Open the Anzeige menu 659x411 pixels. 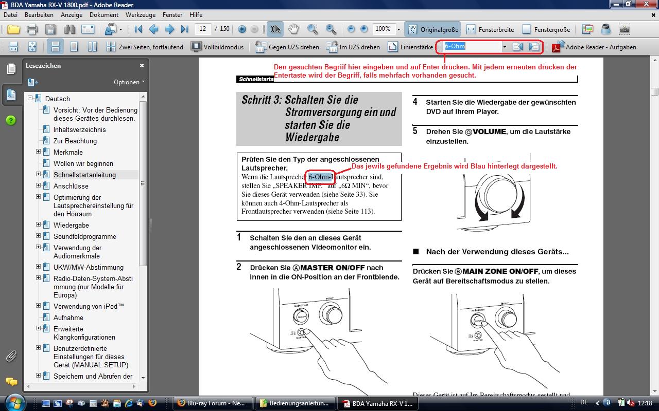click(72, 15)
